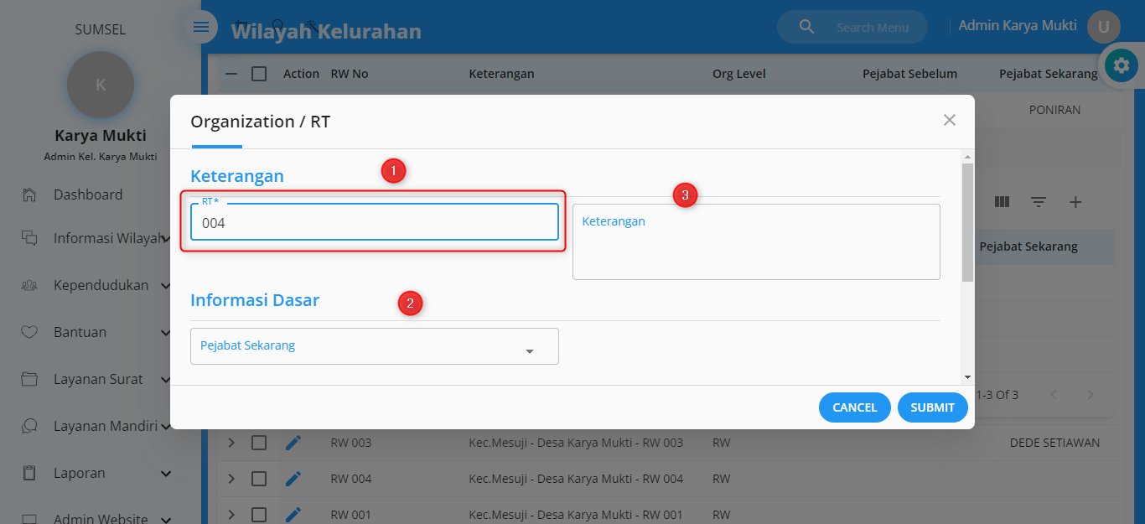Click the add plus icon

coord(1075,202)
